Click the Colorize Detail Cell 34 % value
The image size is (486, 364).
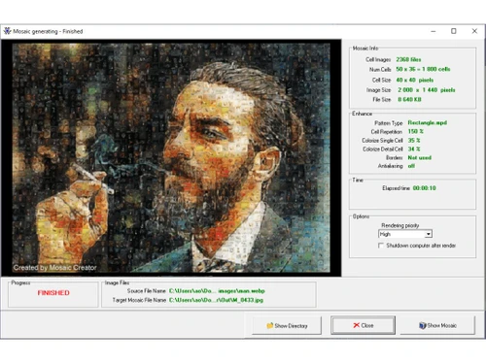[414, 149]
